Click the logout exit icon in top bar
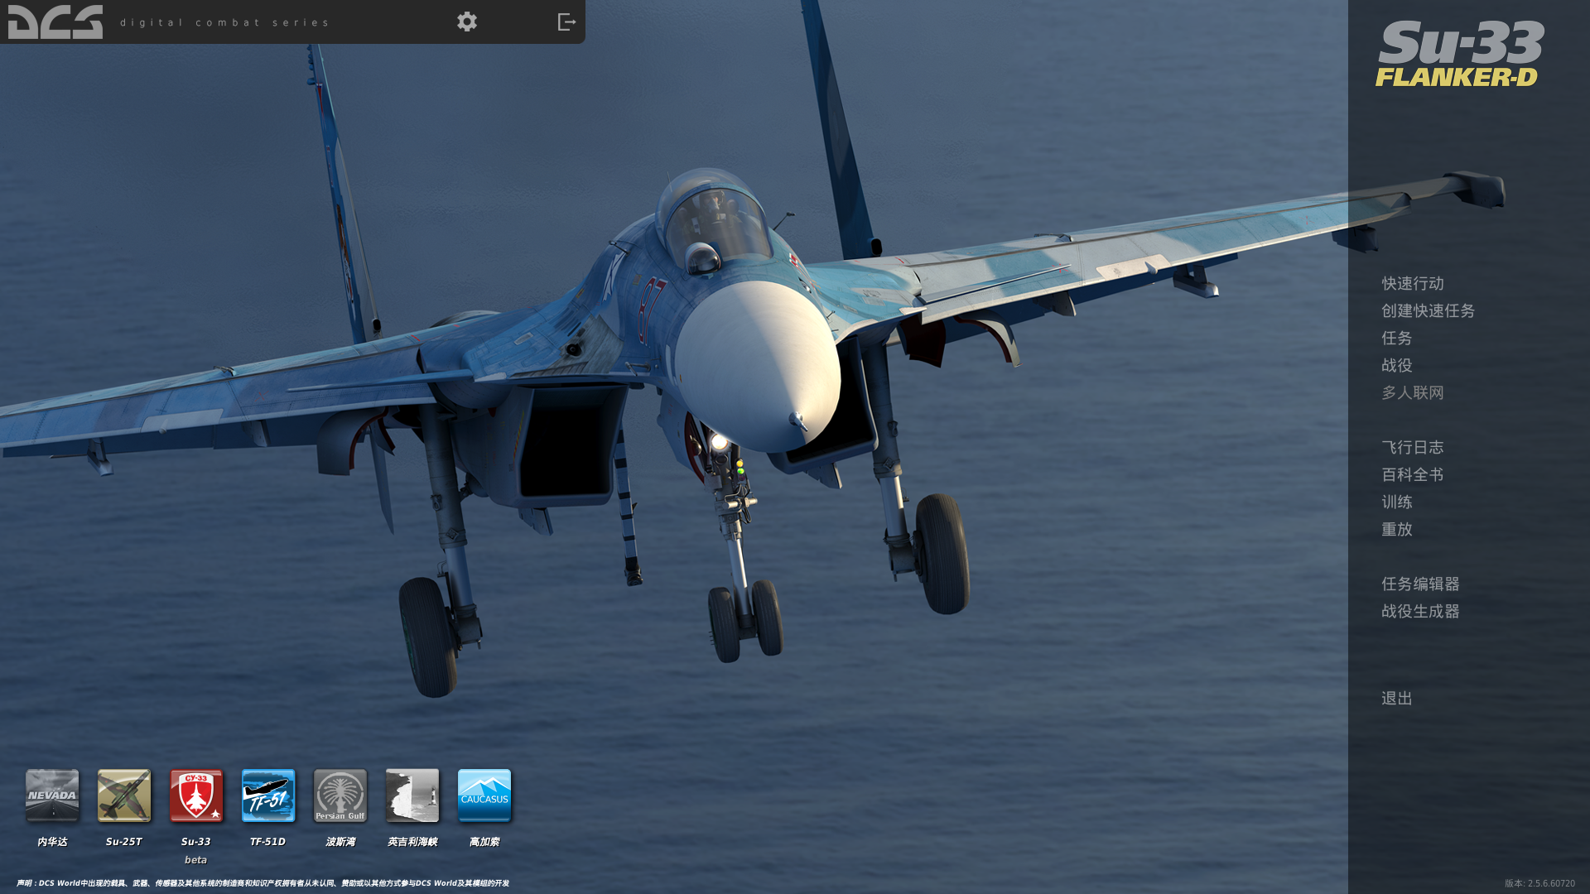The image size is (1590, 894). click(x=566, y=22)
